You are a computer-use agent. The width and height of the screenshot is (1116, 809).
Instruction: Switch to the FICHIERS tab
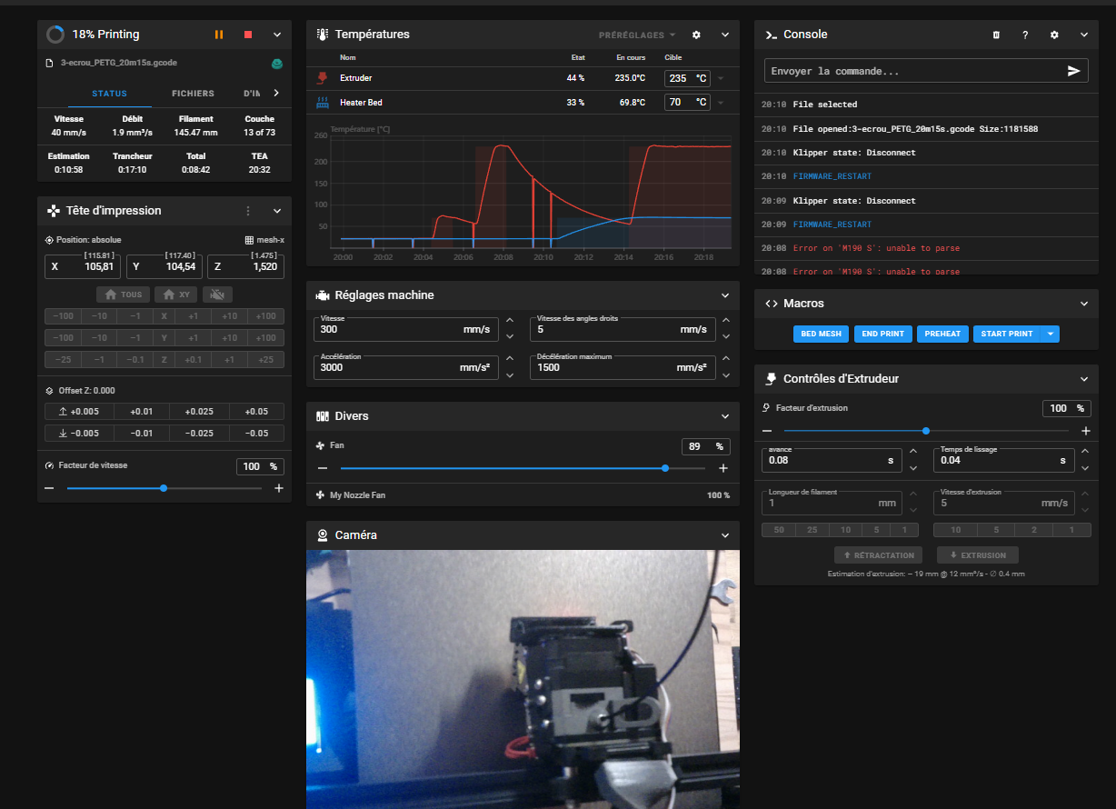tap(193, 94)
